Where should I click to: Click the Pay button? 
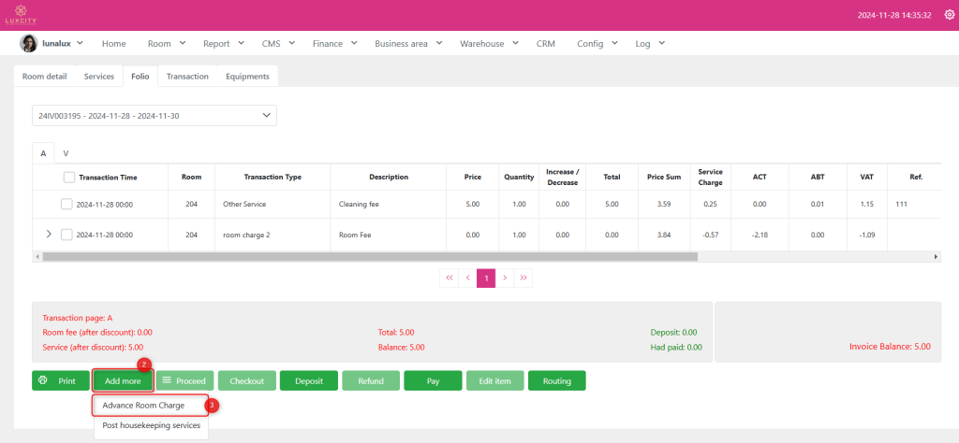click(x=433, y=380)
